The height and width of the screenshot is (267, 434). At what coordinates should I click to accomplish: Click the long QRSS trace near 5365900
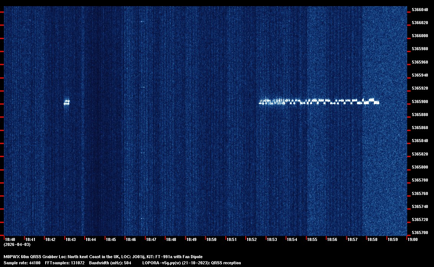(x=319, y=102)
